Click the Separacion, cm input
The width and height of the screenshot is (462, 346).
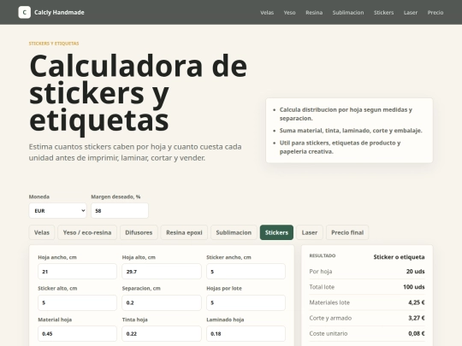[x=162, y=302]
